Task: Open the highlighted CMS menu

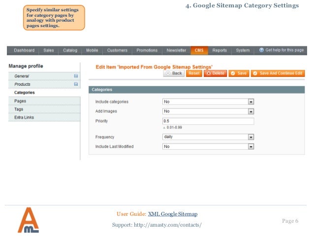Action: pyautogui.click(x=199, y=50)
